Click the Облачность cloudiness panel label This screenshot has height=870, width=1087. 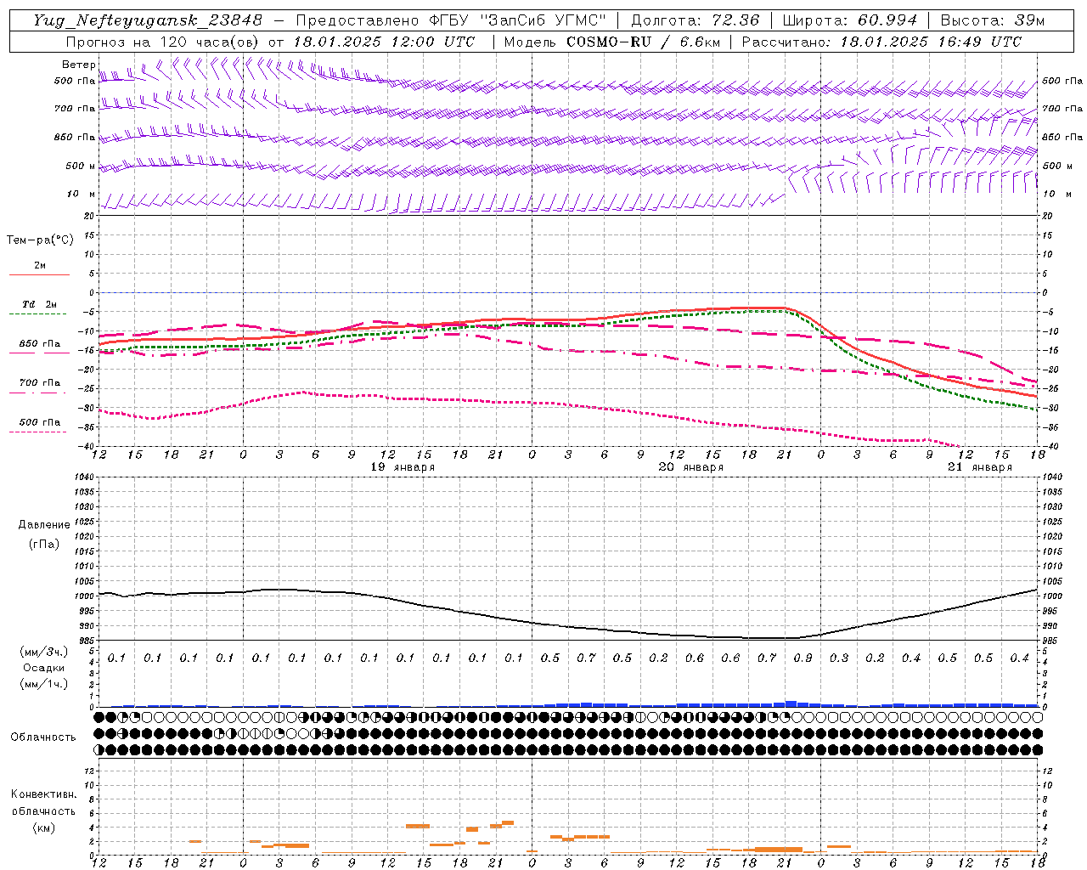pyautogui.click(x=43, y=737)
